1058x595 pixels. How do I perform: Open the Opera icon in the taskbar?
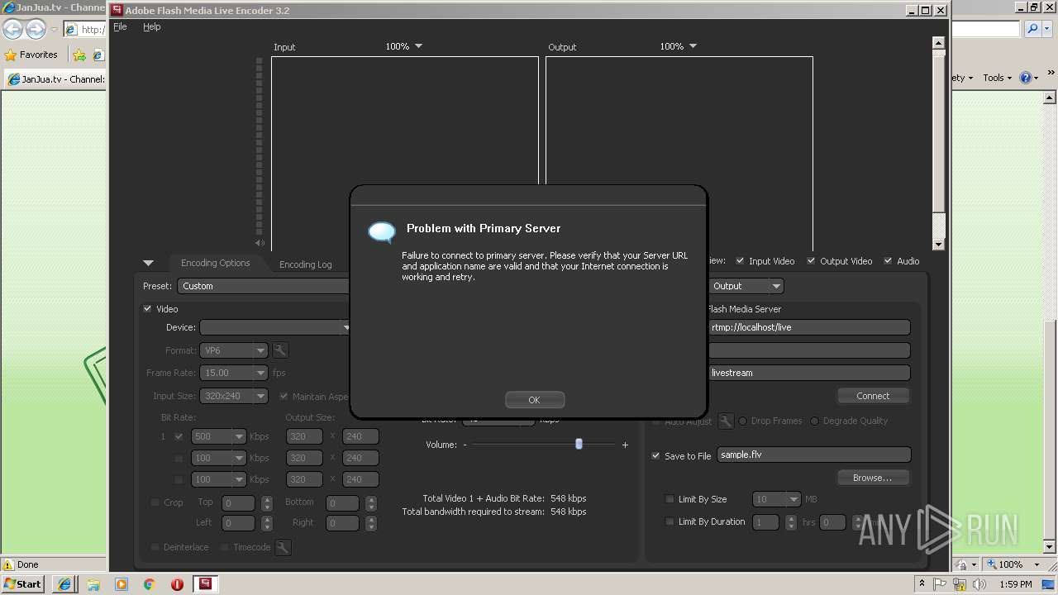click(x=177, y=584)
